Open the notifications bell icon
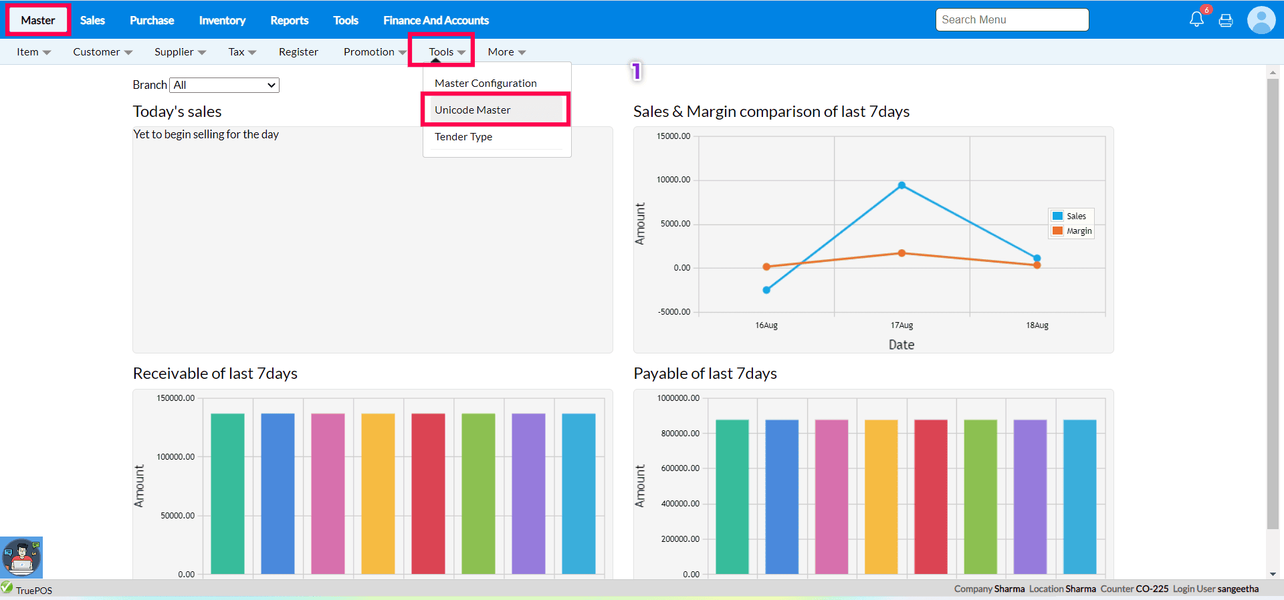1284x600 pixels. point(1196,19)
